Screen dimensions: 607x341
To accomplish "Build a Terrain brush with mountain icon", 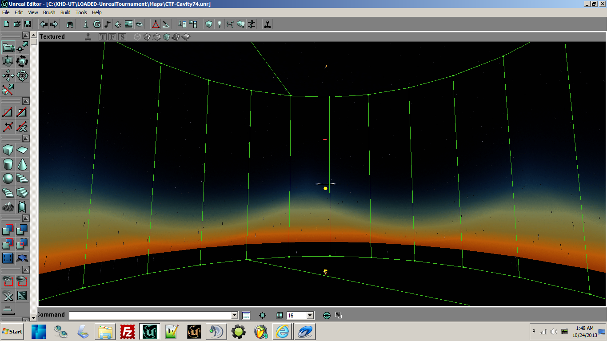I will click(x=8, y=206).
